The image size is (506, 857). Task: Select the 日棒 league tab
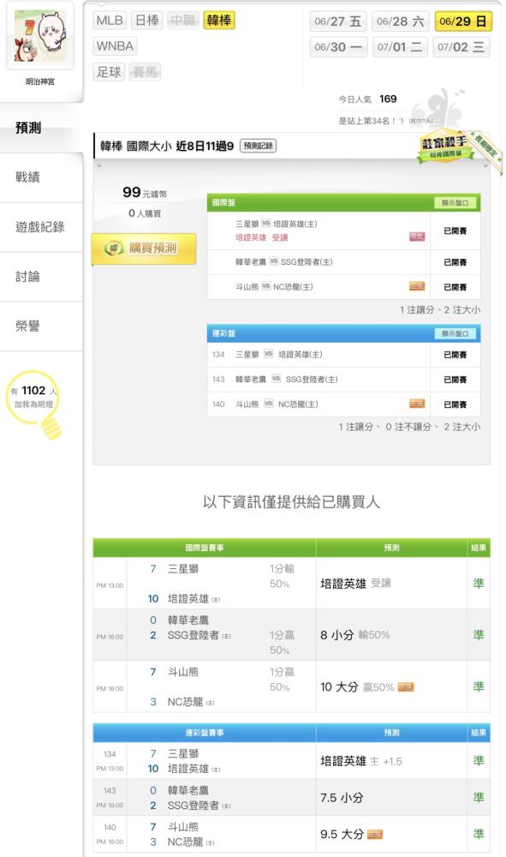[146, 21]
